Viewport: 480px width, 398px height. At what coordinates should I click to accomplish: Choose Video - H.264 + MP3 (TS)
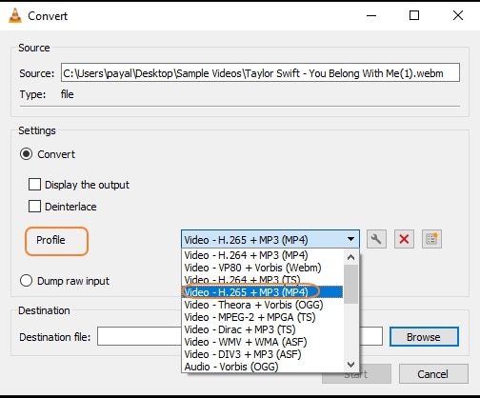[x=263, y=280]
